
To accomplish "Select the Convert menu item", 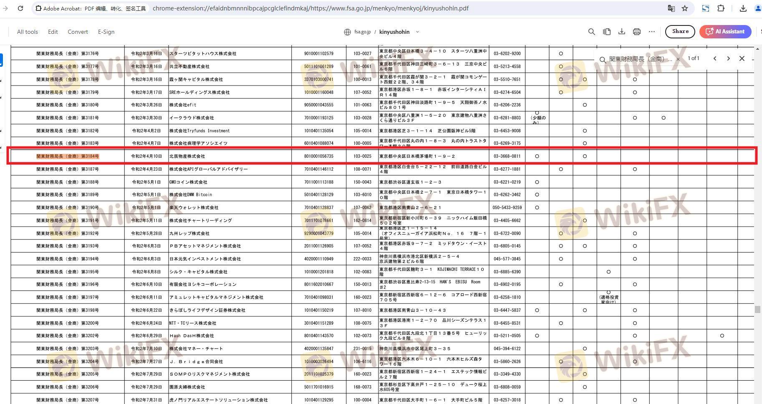I will (x=78, y=32).
